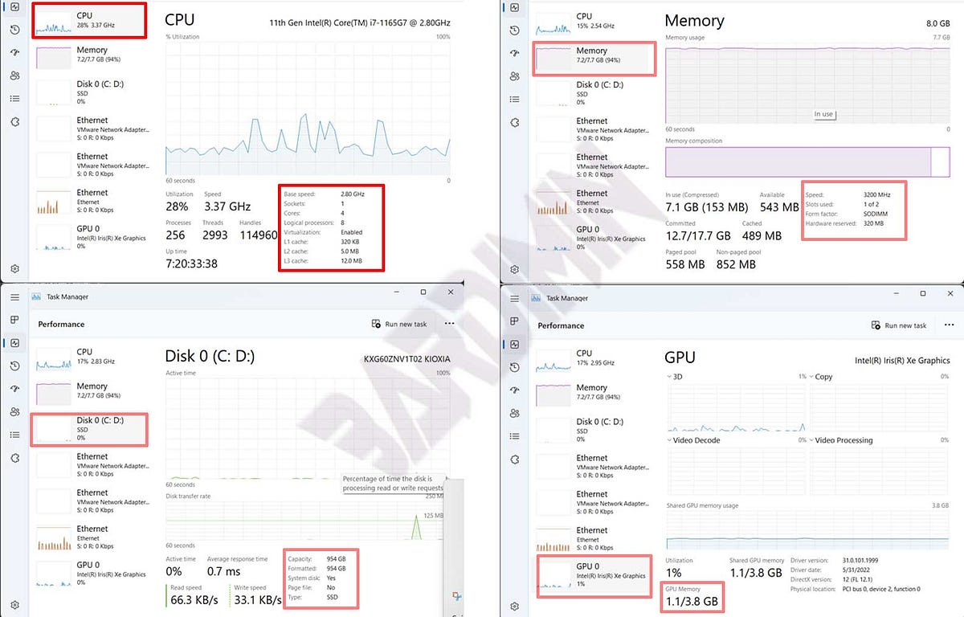
Task: Select Performance icon in GPU window sidebar
Action: click(514, 345)
